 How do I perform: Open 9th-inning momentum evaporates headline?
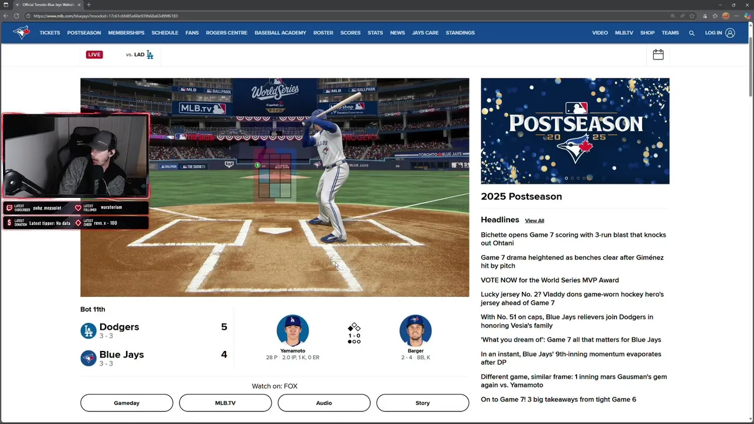[x=571, y=358]
